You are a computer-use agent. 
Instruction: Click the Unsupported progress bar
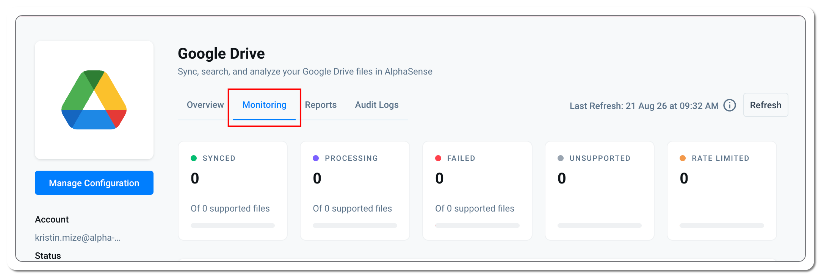pos(600,226)
